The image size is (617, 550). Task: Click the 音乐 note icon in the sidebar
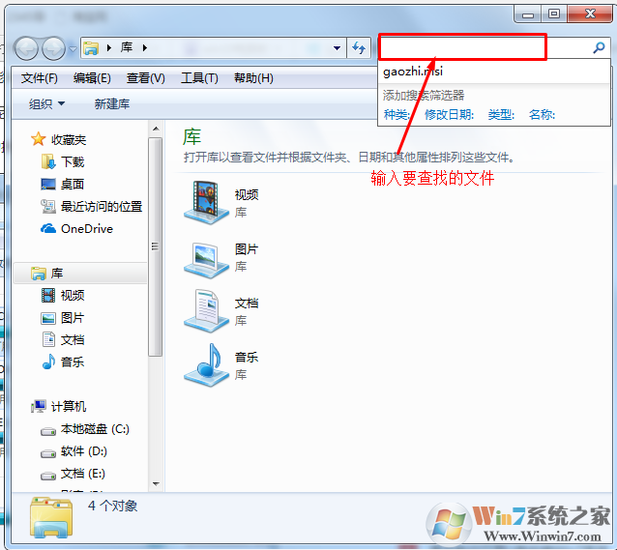48,362
